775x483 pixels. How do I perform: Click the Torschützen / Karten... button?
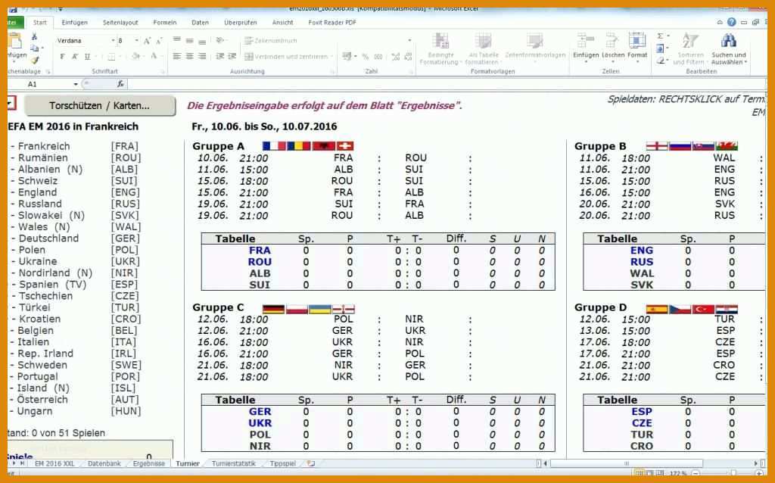99,105
